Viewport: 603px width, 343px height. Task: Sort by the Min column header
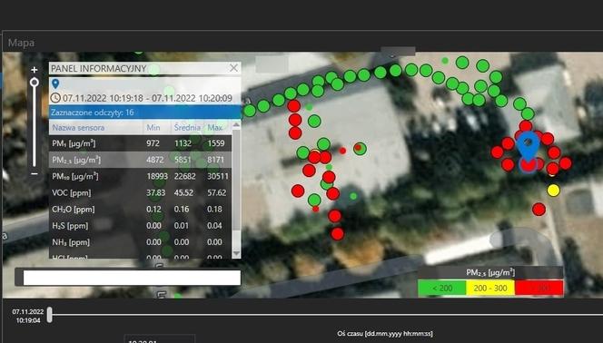[x=153, y=128]
